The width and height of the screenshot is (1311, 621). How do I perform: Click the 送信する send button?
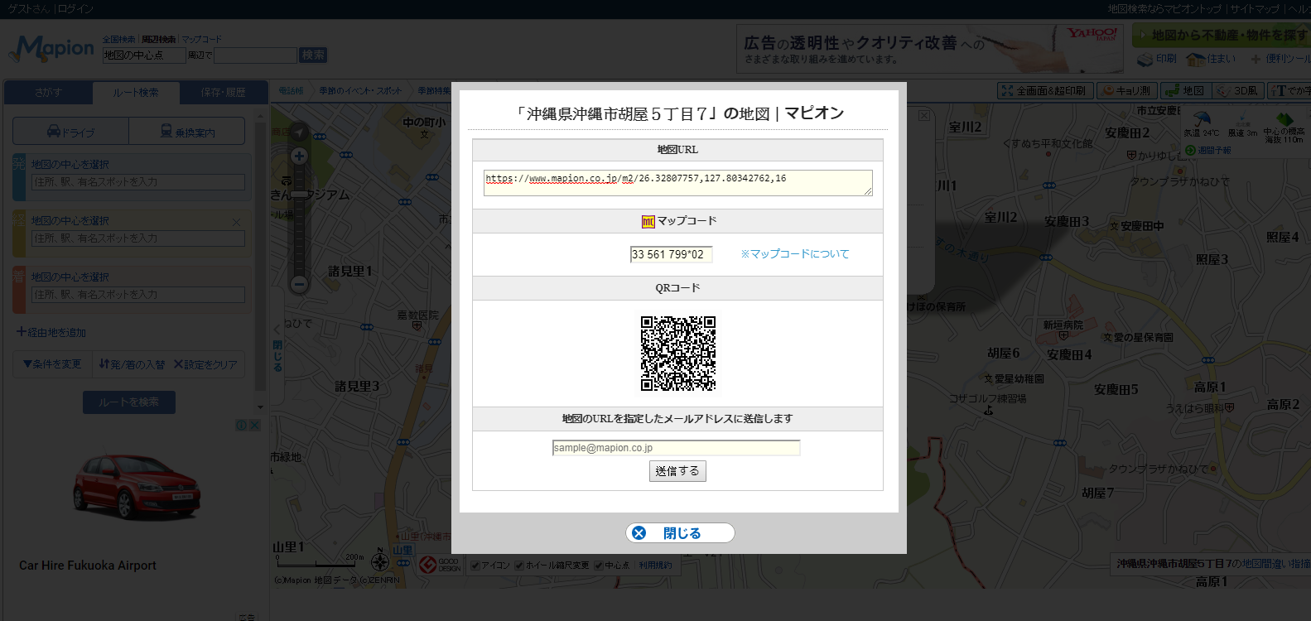coord(677,471)
